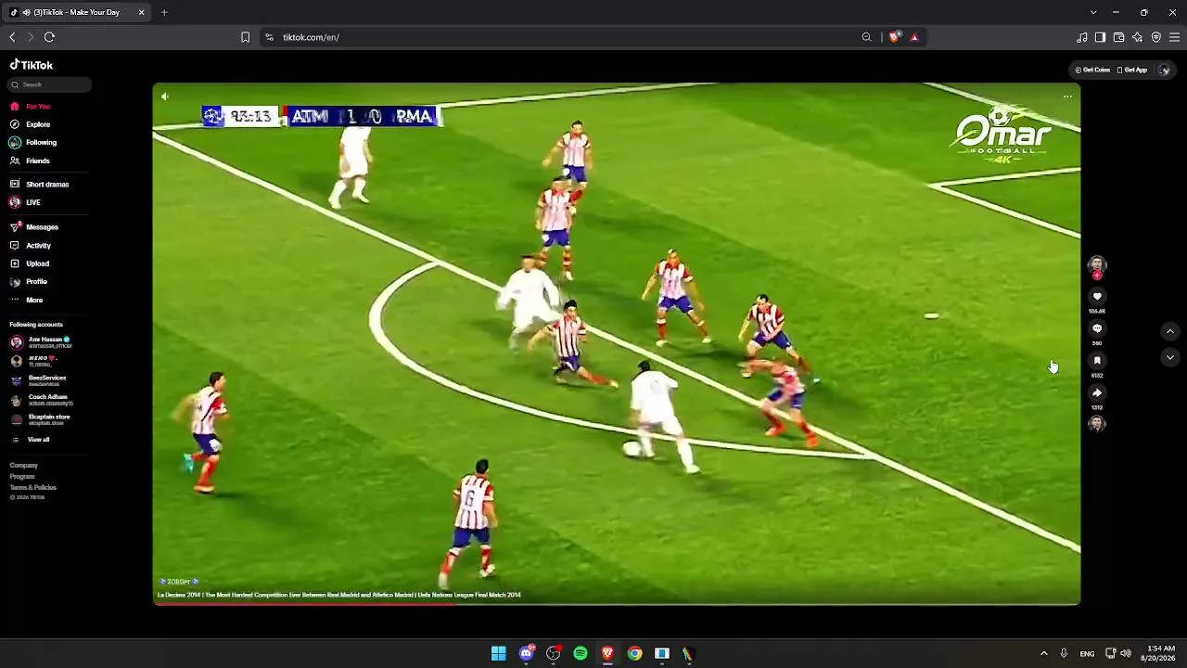The image size is (1187, 668).
Task: Toggle the browser sidebar panel
Action: (x=1100, y=37)
